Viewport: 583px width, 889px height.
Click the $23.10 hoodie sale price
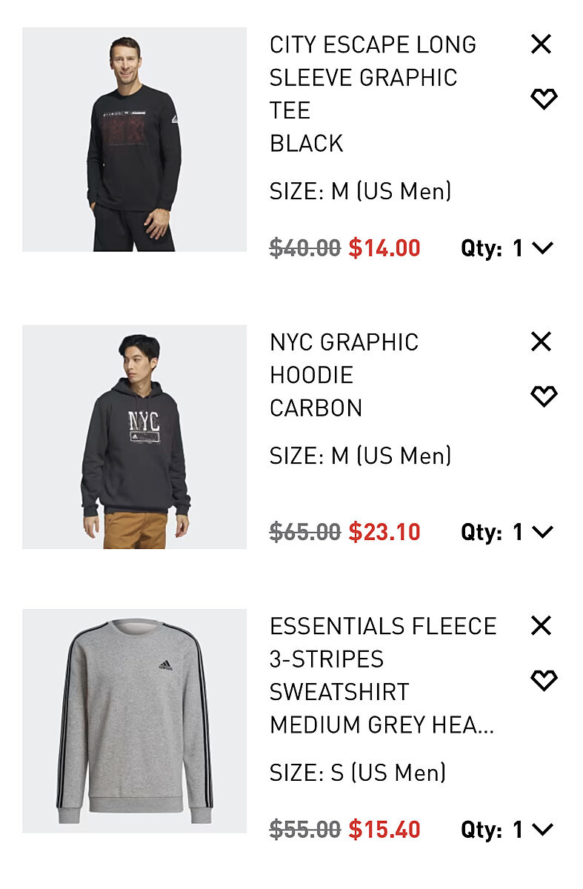[384, 532]
